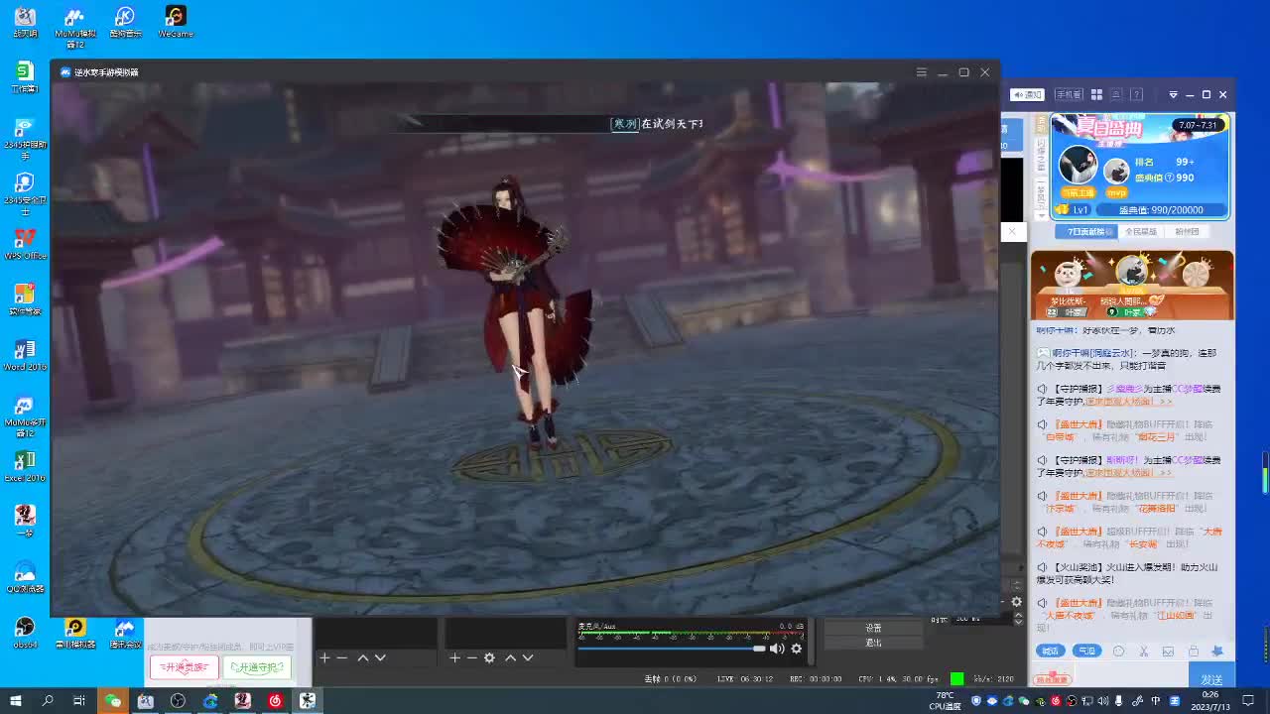
Task: Move the OBS scene down
Action: point(380,657)
